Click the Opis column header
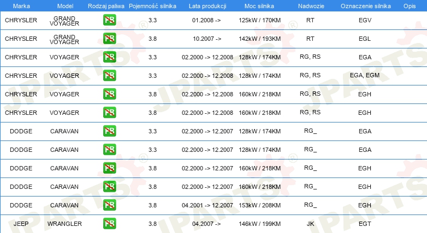Screen dimensions: 427x233 coord(410,6)
